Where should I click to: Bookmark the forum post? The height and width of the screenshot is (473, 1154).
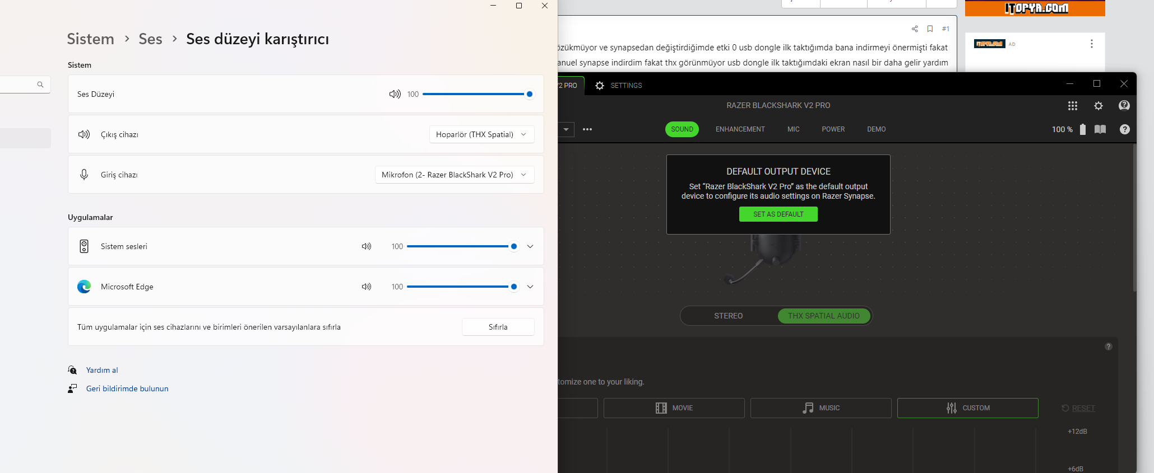930,29
